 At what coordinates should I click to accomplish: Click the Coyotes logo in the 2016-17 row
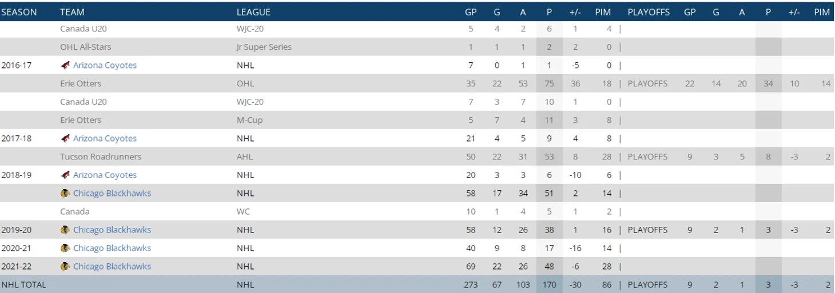[65, 65]
